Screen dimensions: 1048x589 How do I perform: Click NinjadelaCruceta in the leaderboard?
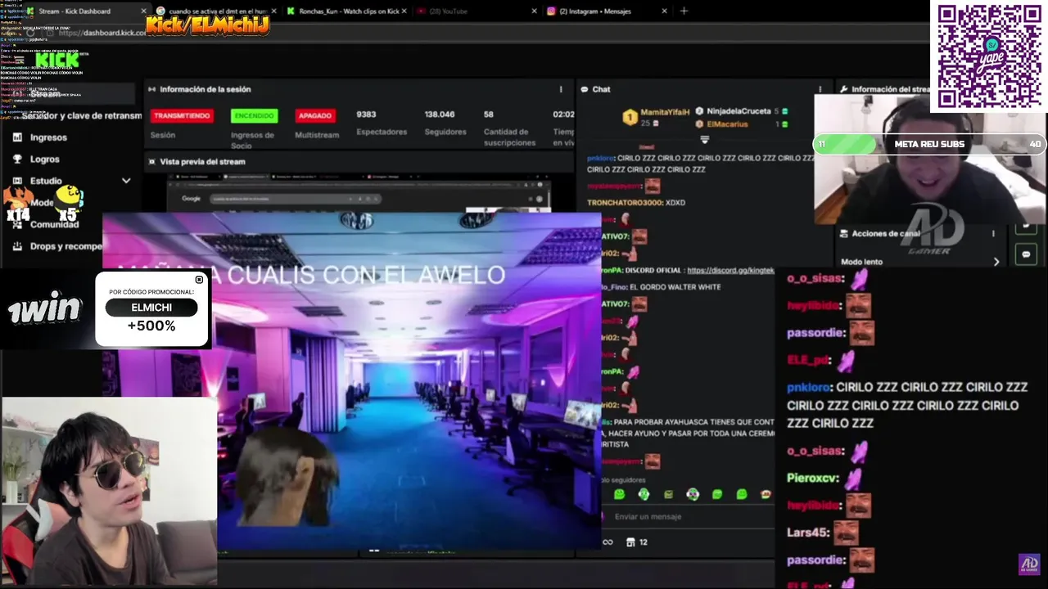point(739,111)
